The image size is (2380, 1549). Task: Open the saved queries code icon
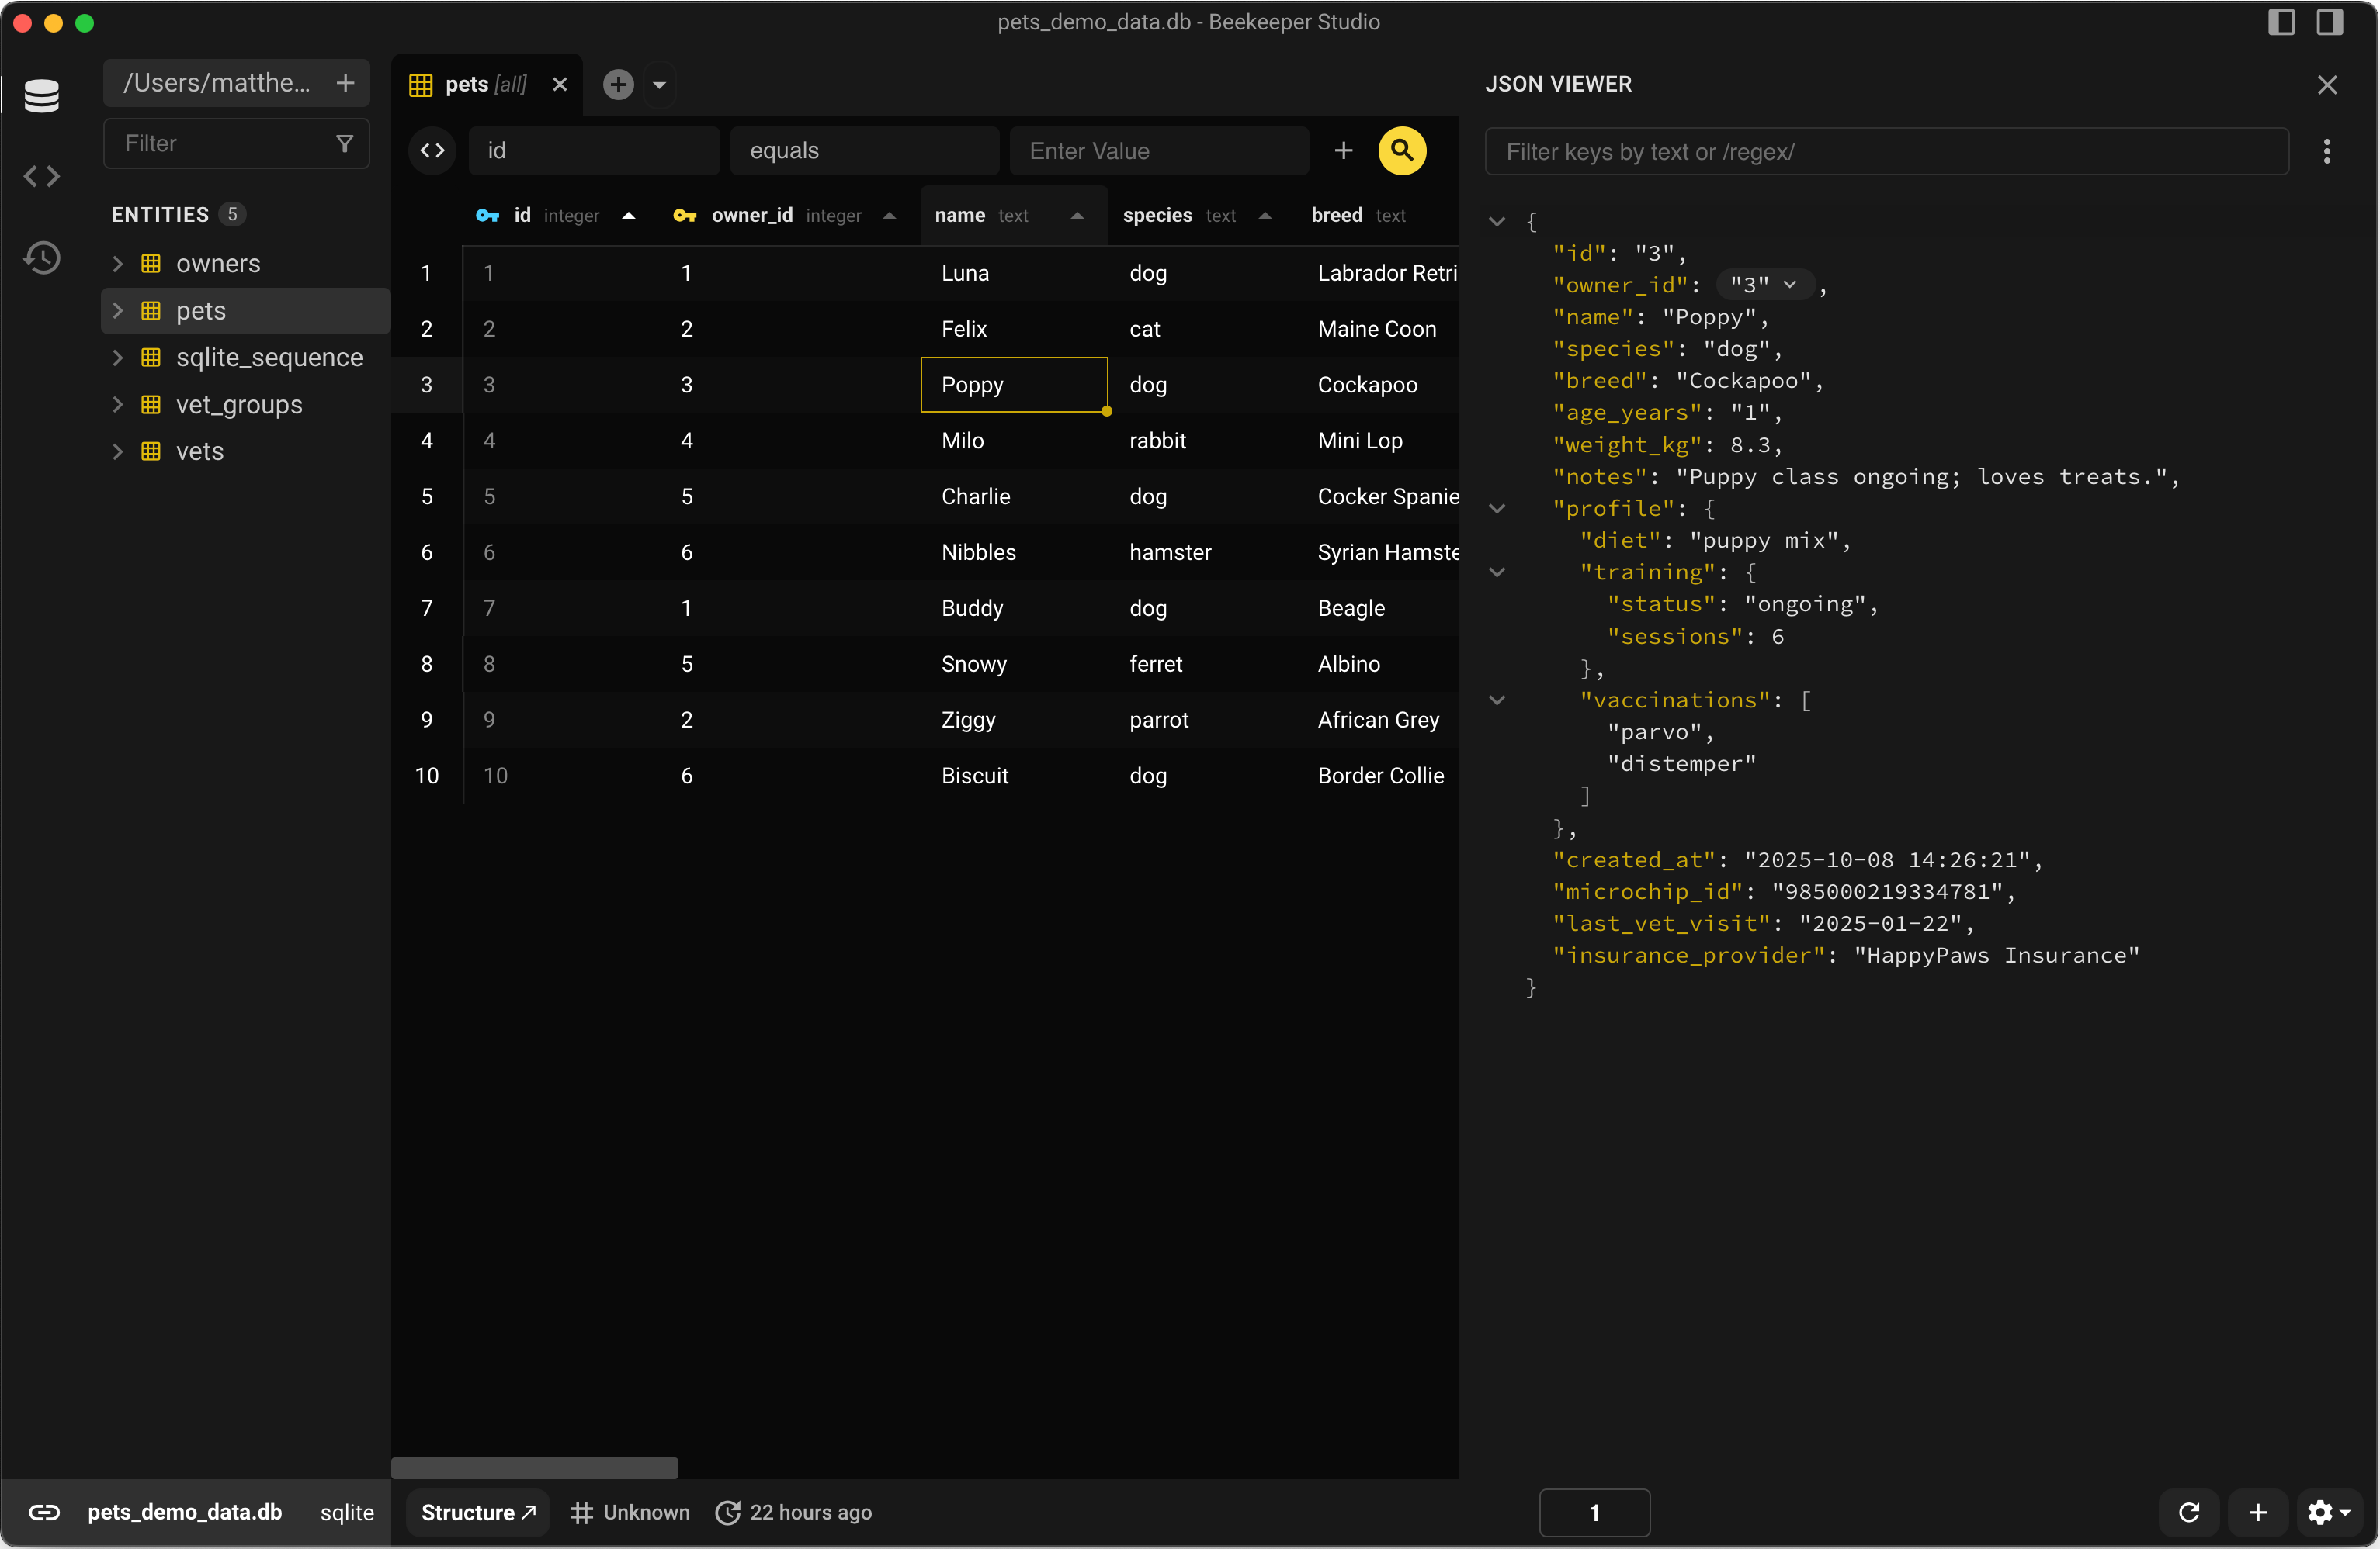tap(41, 177)
